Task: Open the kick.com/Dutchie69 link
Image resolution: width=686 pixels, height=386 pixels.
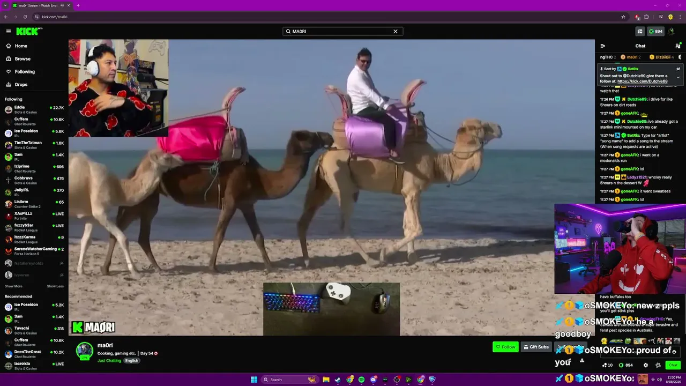Action: pos(642,81)
